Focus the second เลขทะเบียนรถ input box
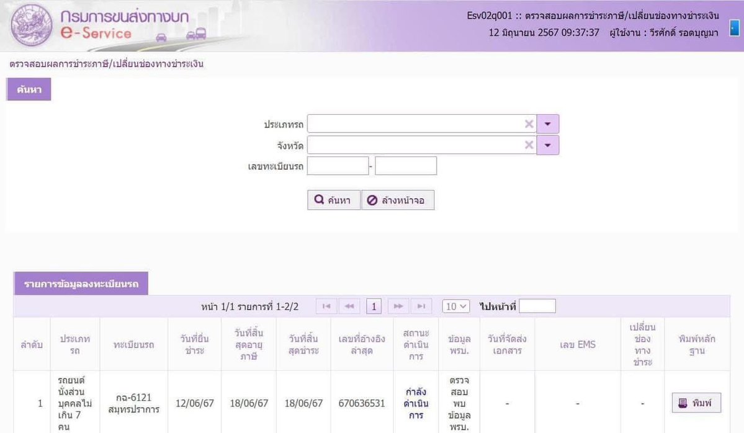This screenshot has height=433, width=744. [406, 166]
